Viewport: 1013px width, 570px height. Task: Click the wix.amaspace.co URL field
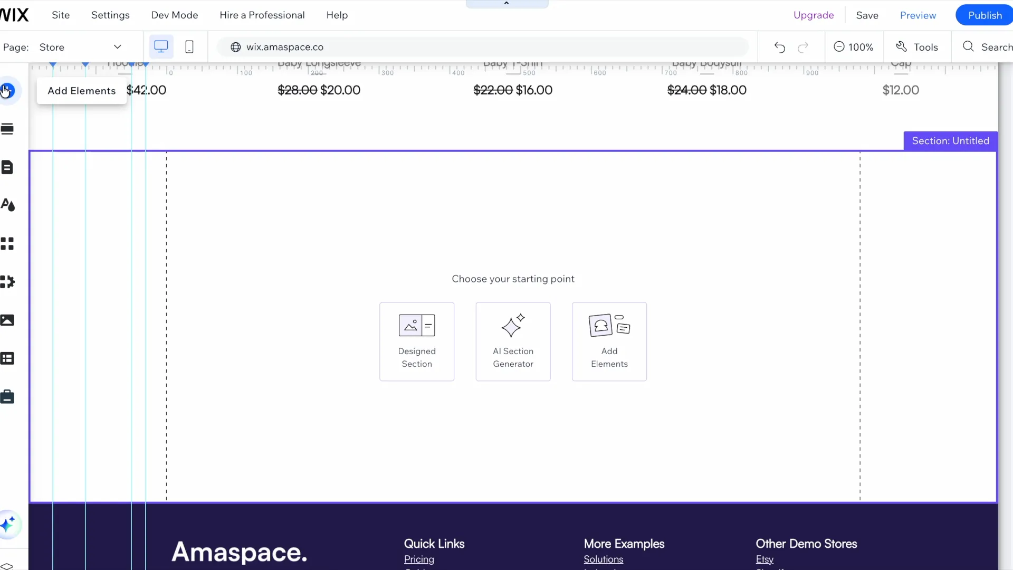tap(483, 47)
